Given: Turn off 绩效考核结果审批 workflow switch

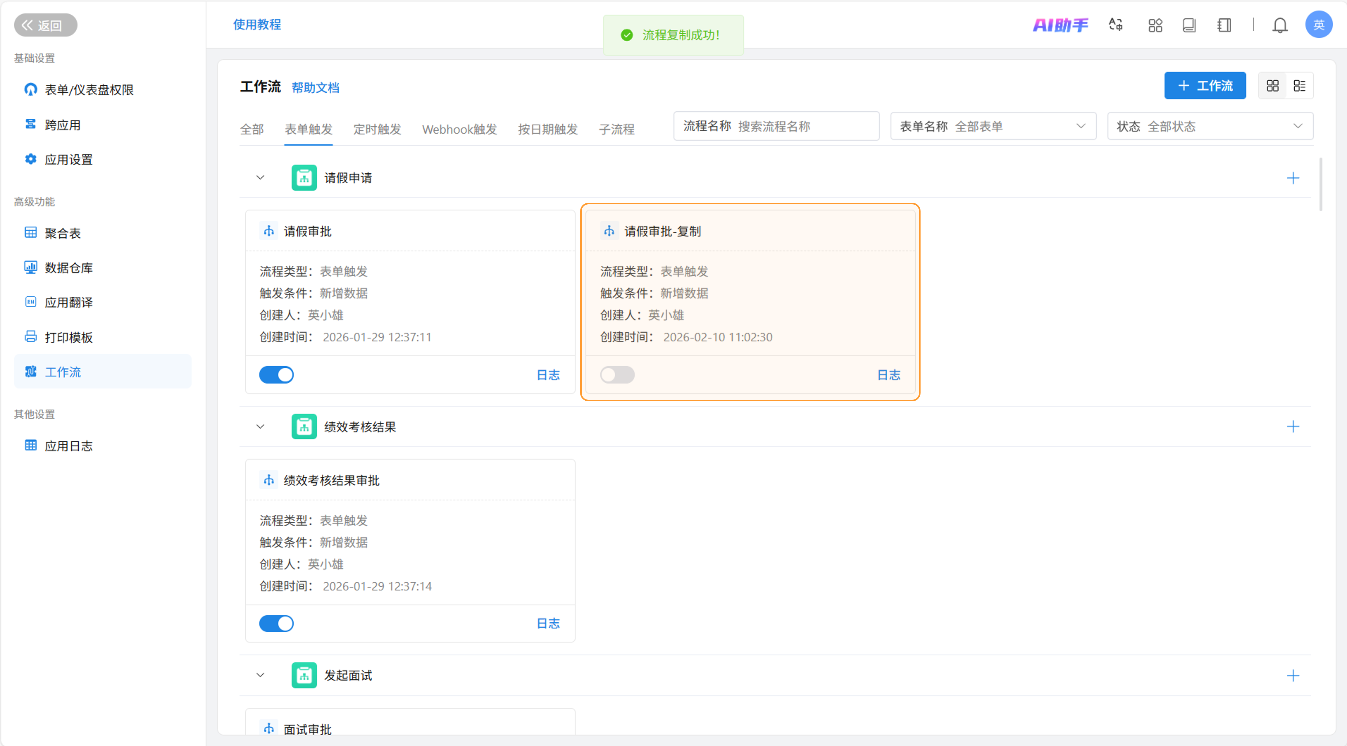Looking at the screenshot, I should [276, 623].
